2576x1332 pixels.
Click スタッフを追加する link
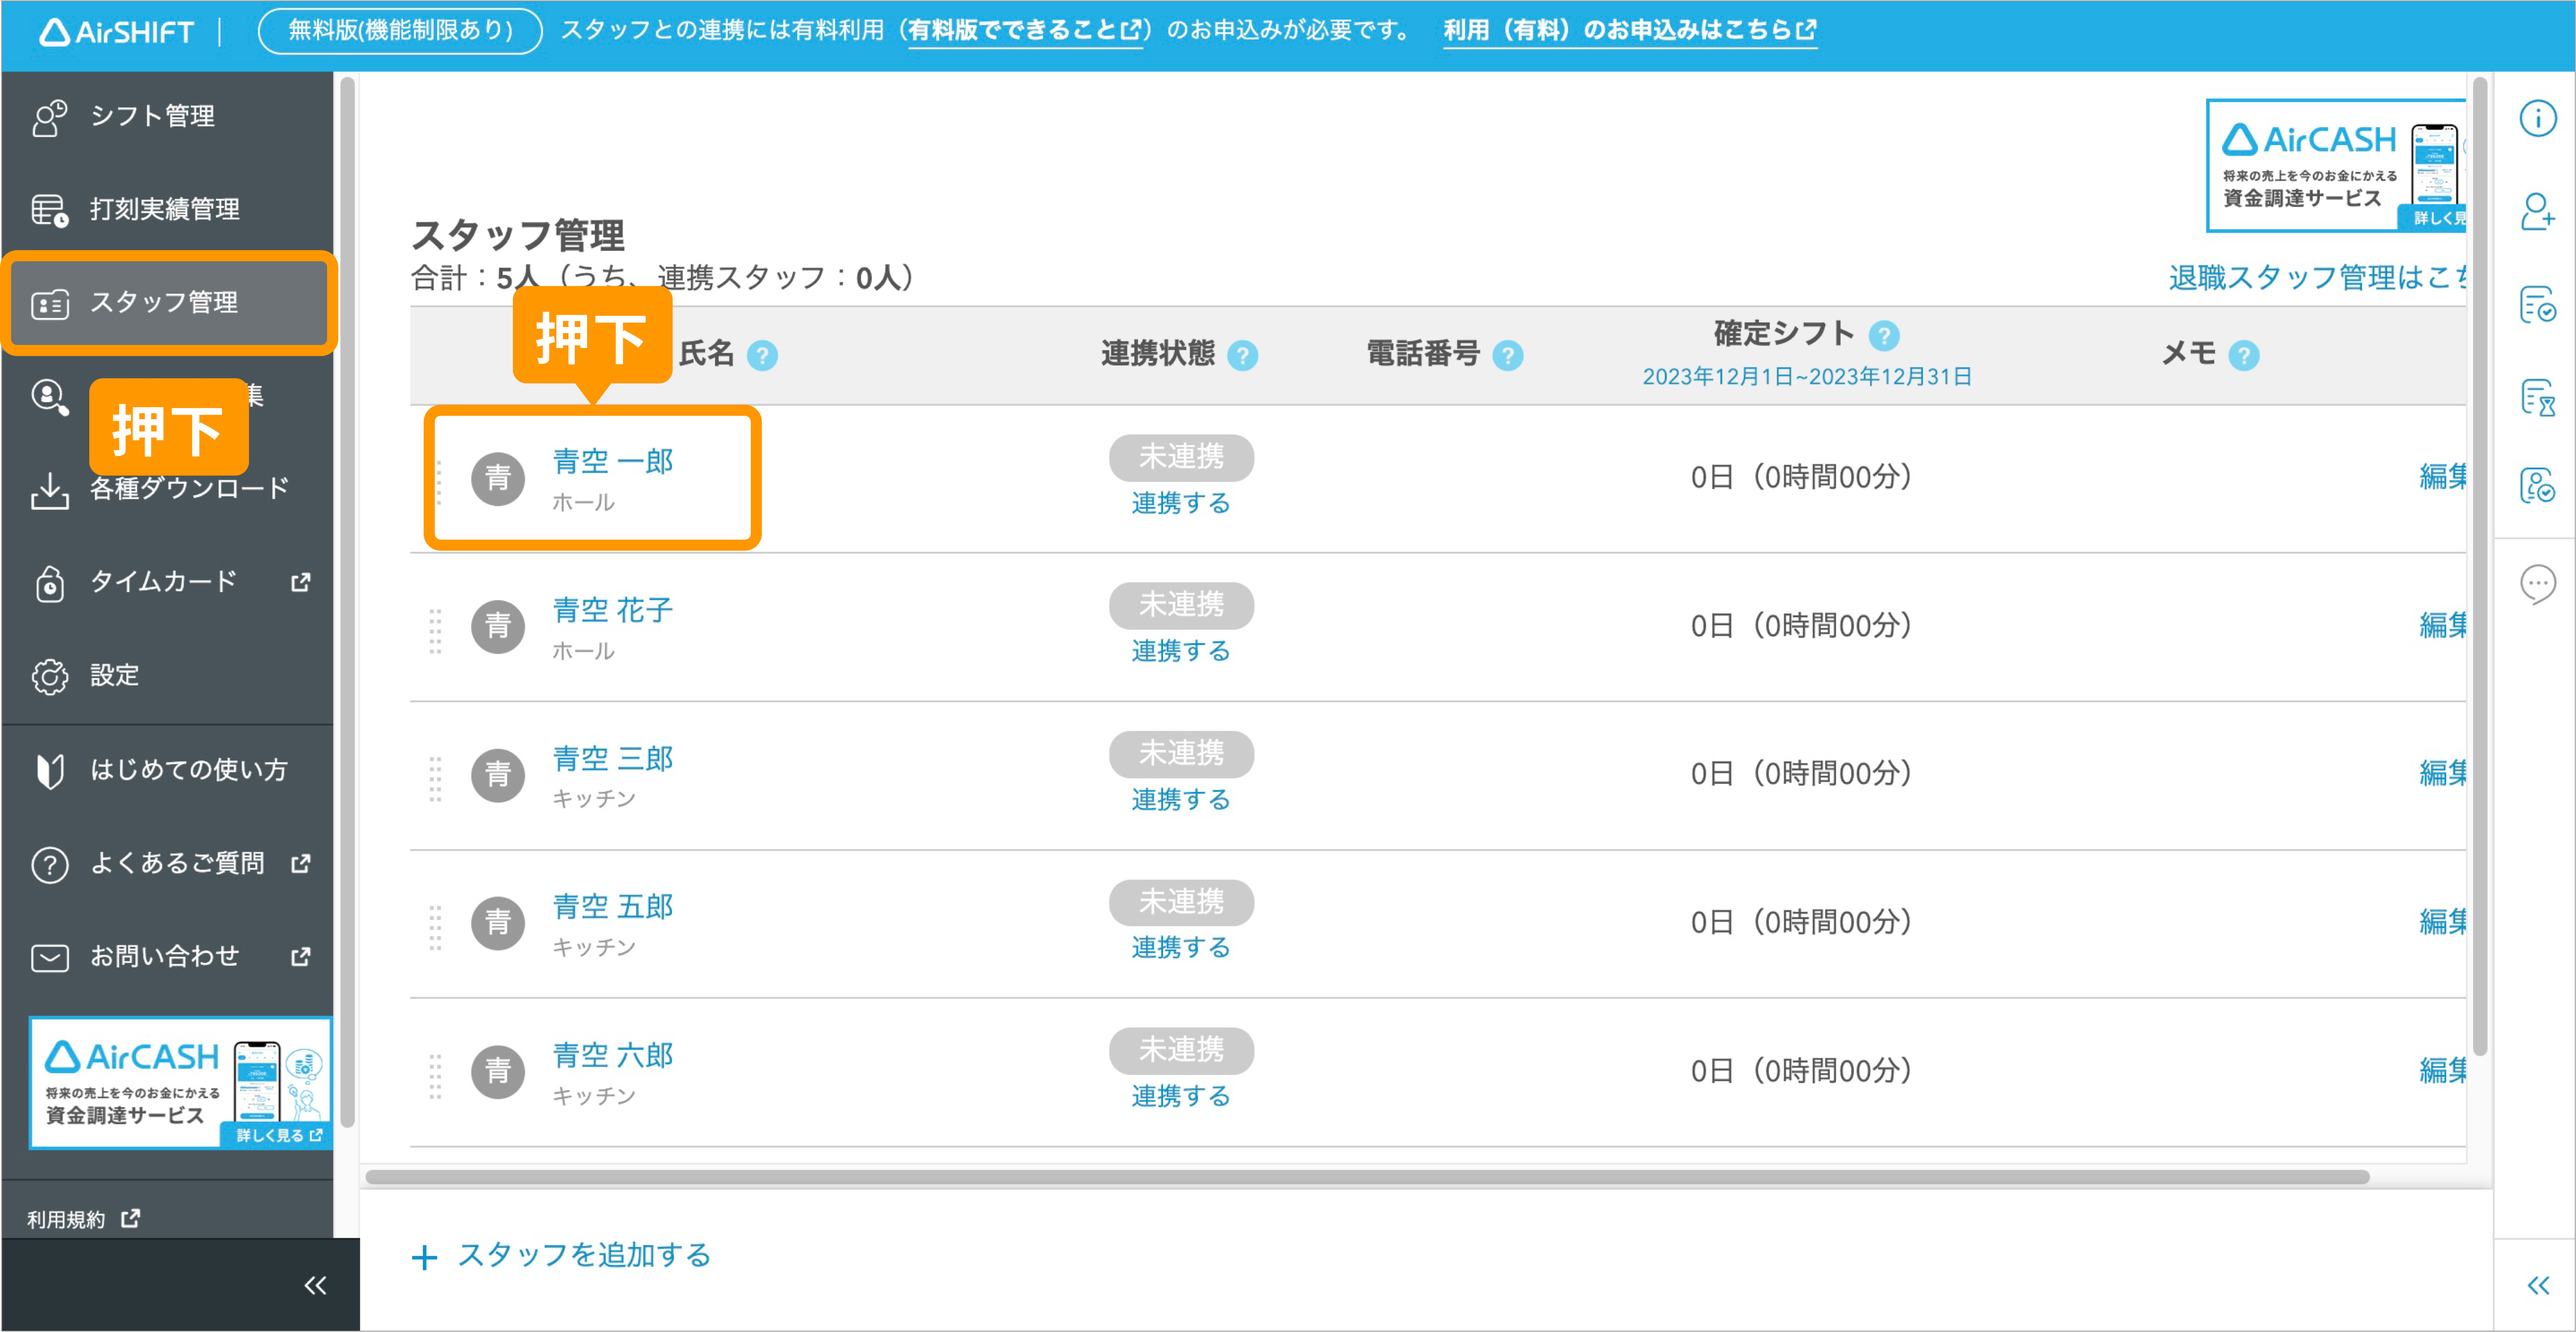click(562, 1256)
